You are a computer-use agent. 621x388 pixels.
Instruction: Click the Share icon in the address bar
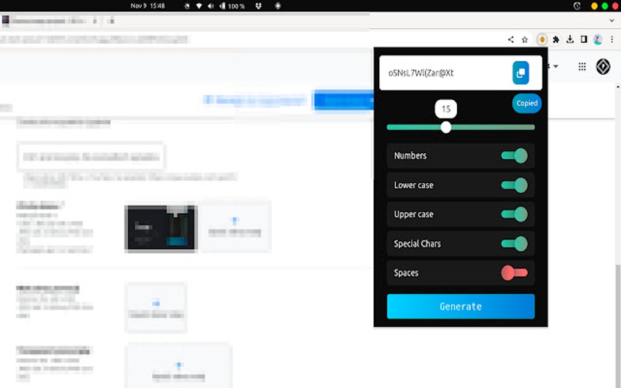pos(510,39)
